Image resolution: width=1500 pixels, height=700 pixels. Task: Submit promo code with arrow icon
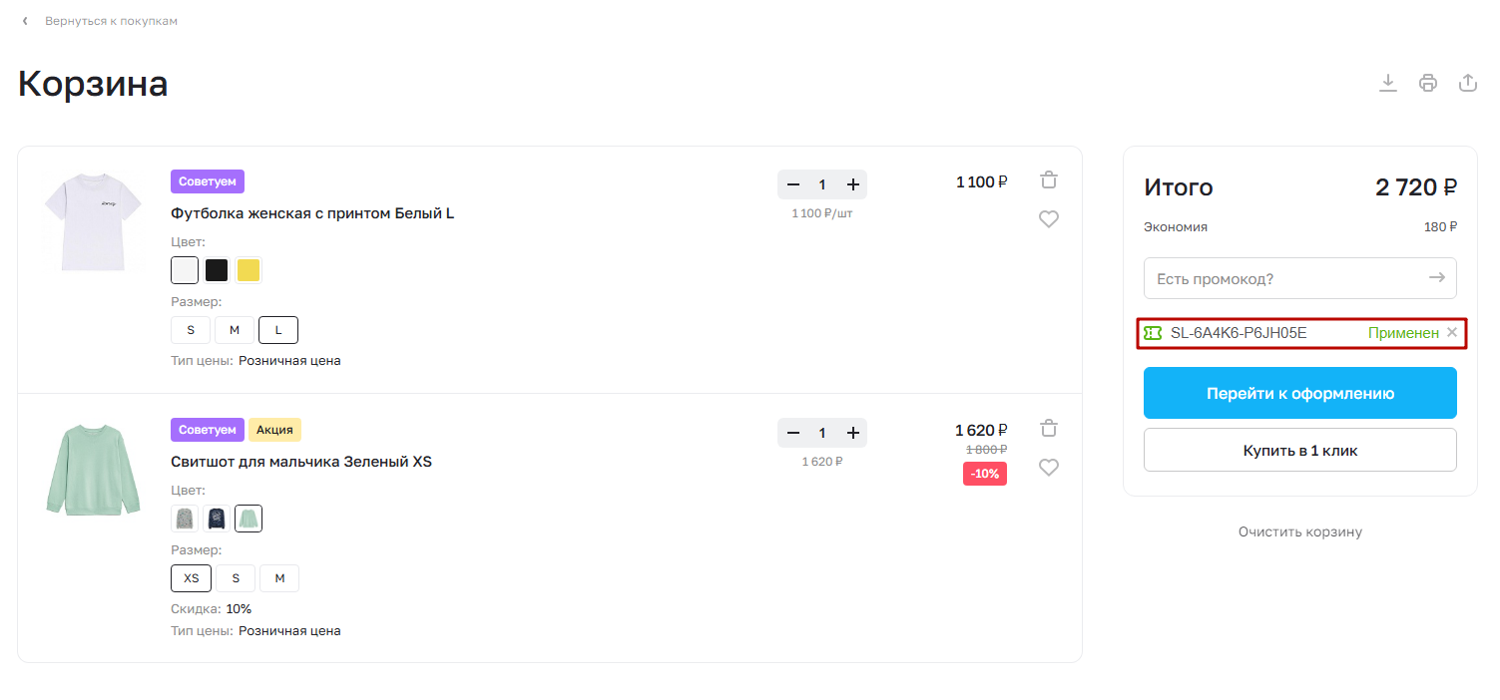point(1436,278)
